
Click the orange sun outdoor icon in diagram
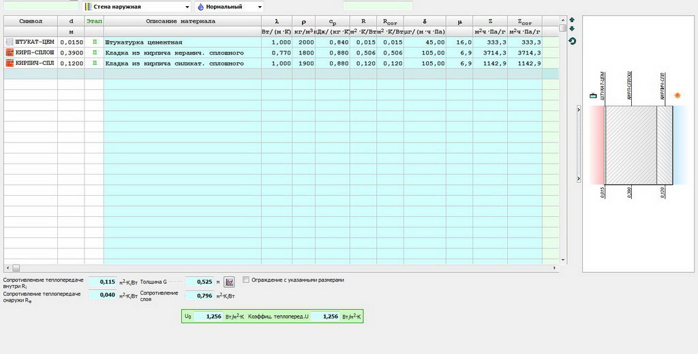click(x=677, y=95)
